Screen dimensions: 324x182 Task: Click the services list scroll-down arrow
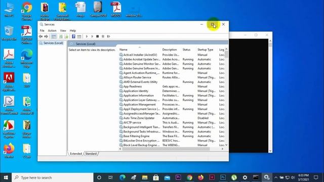[x=226, y=145]
